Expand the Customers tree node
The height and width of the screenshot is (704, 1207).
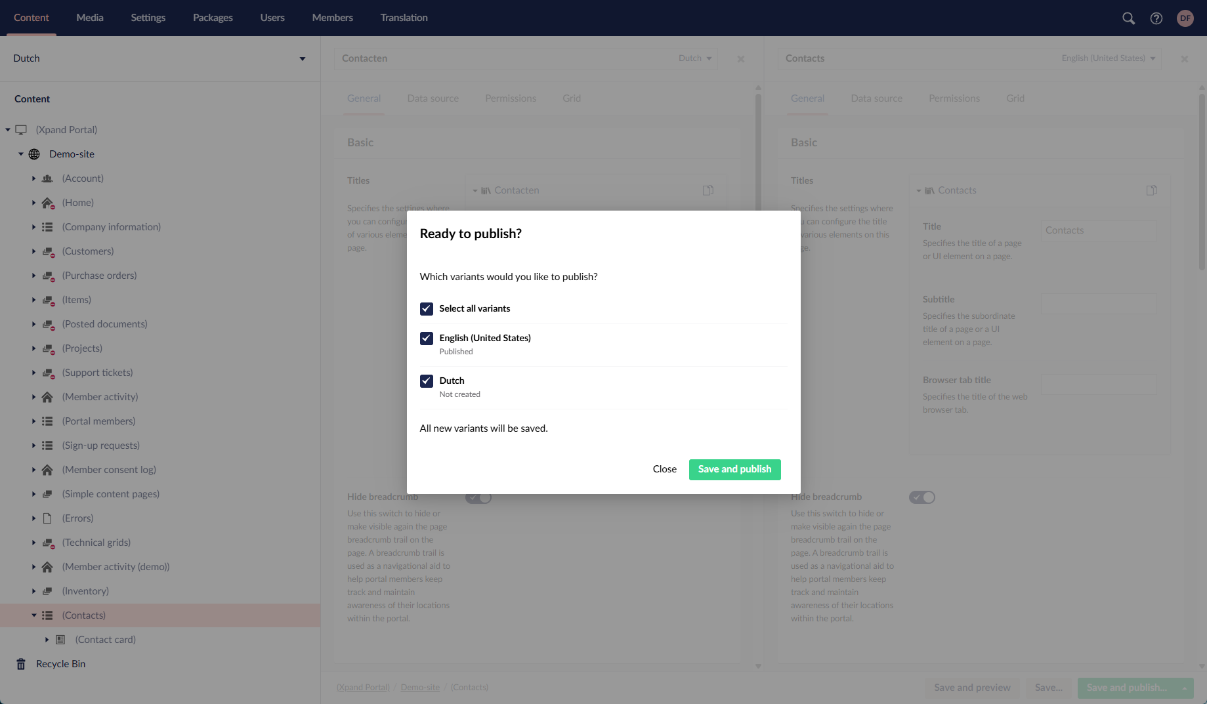click(33, 251)
